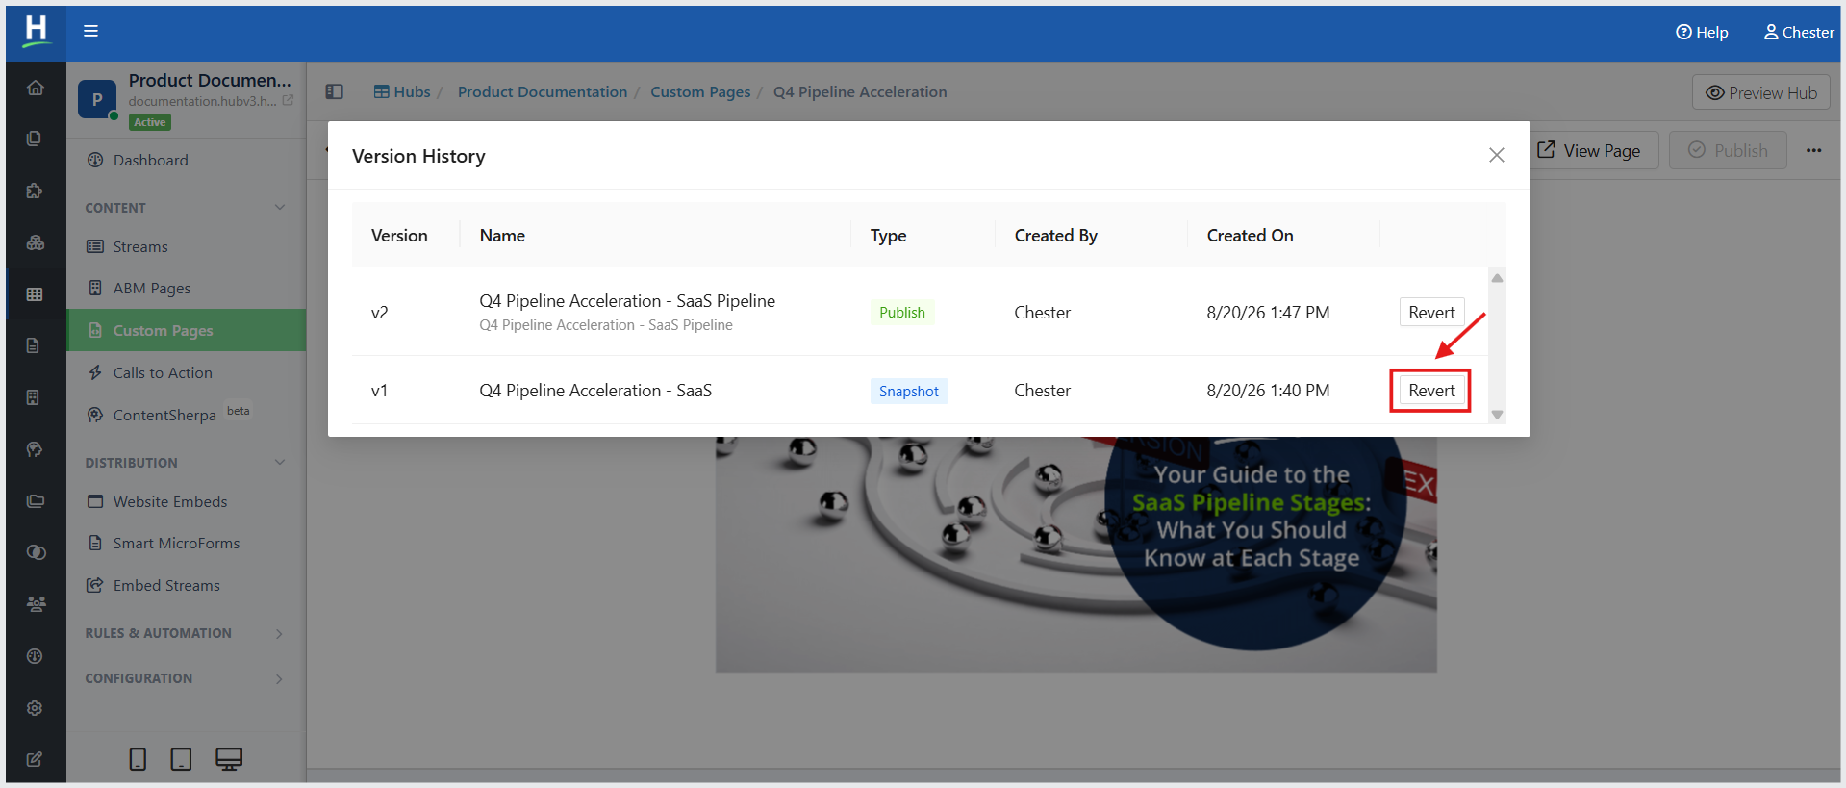Open the three-dots more options menu
Image resolution: width=1846 pixels, height=788 pixels.
(x=1814, y=150)
